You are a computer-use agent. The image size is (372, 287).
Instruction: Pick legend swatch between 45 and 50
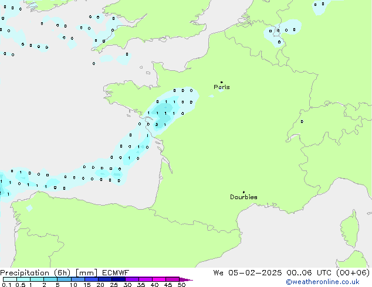(173, 279)
